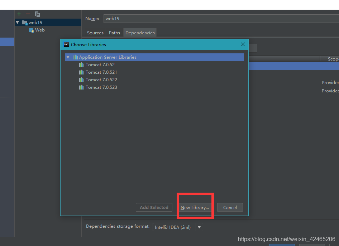Click library icon next to Tomcat 7.0.522

tap(81, 80)
